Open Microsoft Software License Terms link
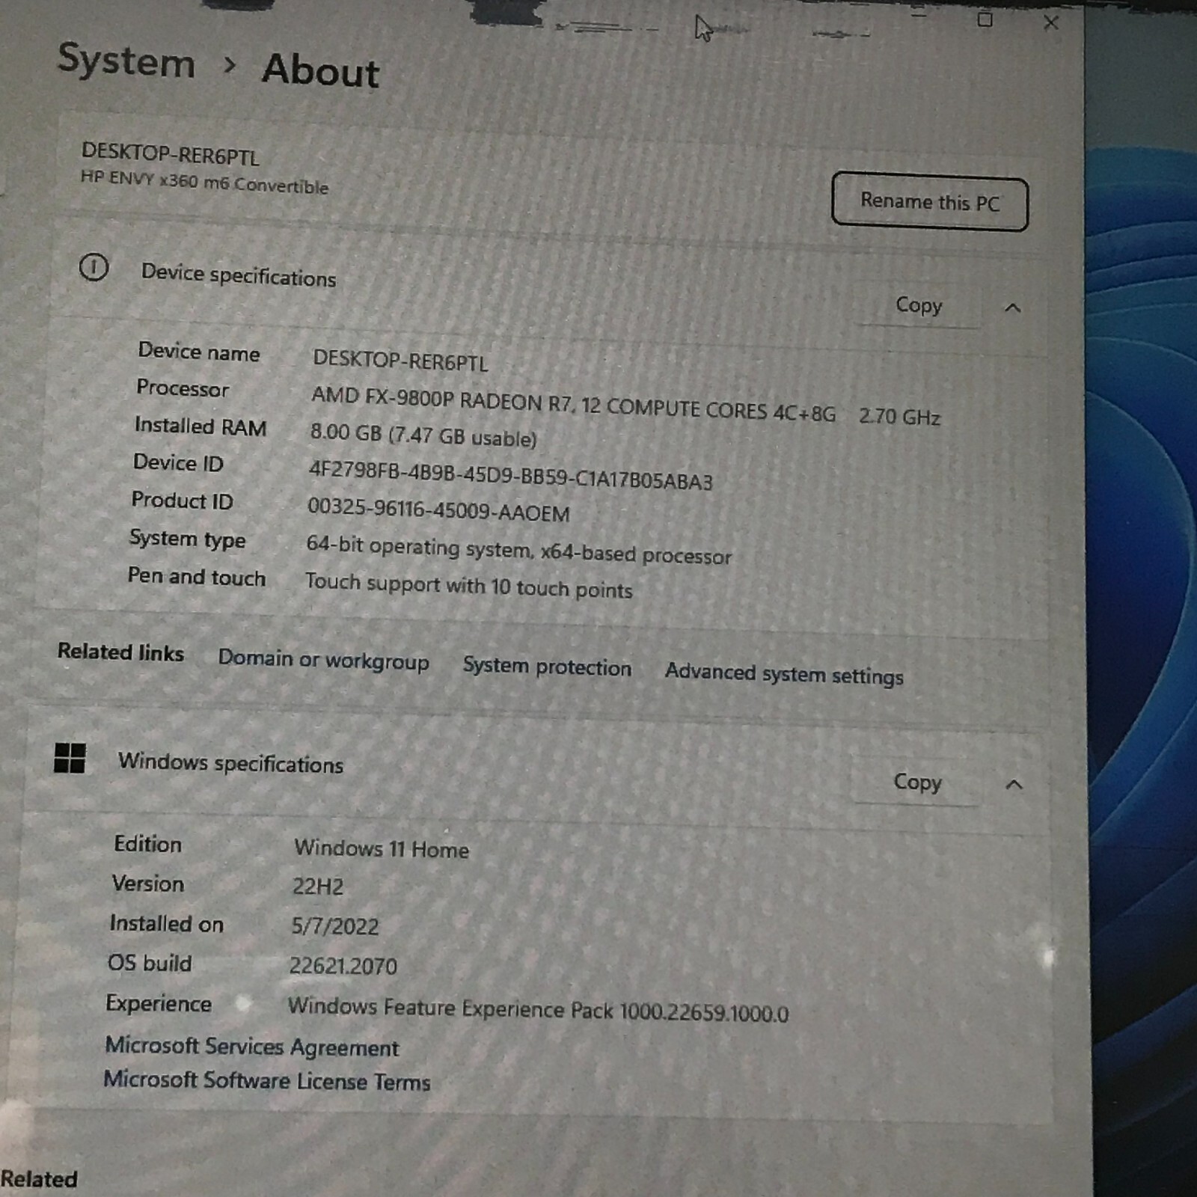 pos(267,1080)
